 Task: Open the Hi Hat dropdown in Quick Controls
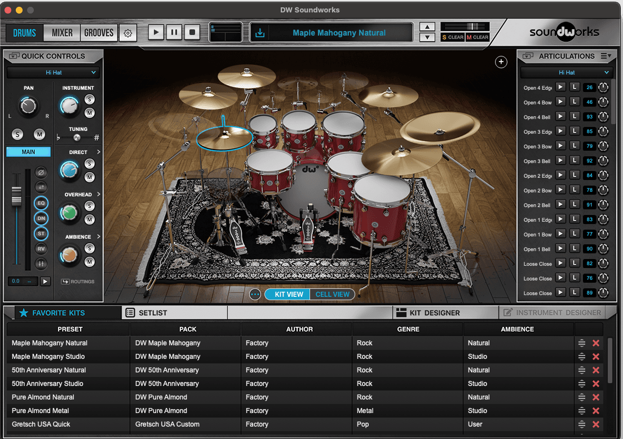point(53,72)
